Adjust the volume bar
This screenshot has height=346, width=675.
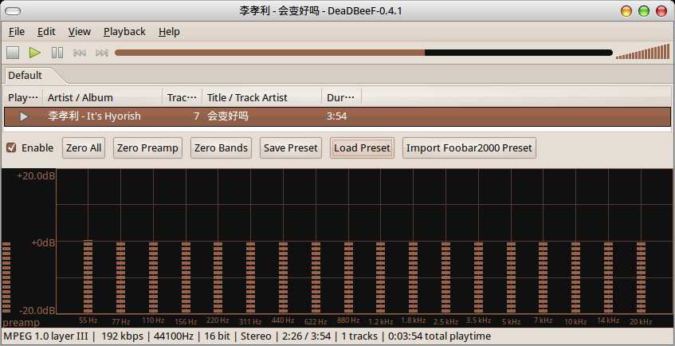[x=642, y=52]
